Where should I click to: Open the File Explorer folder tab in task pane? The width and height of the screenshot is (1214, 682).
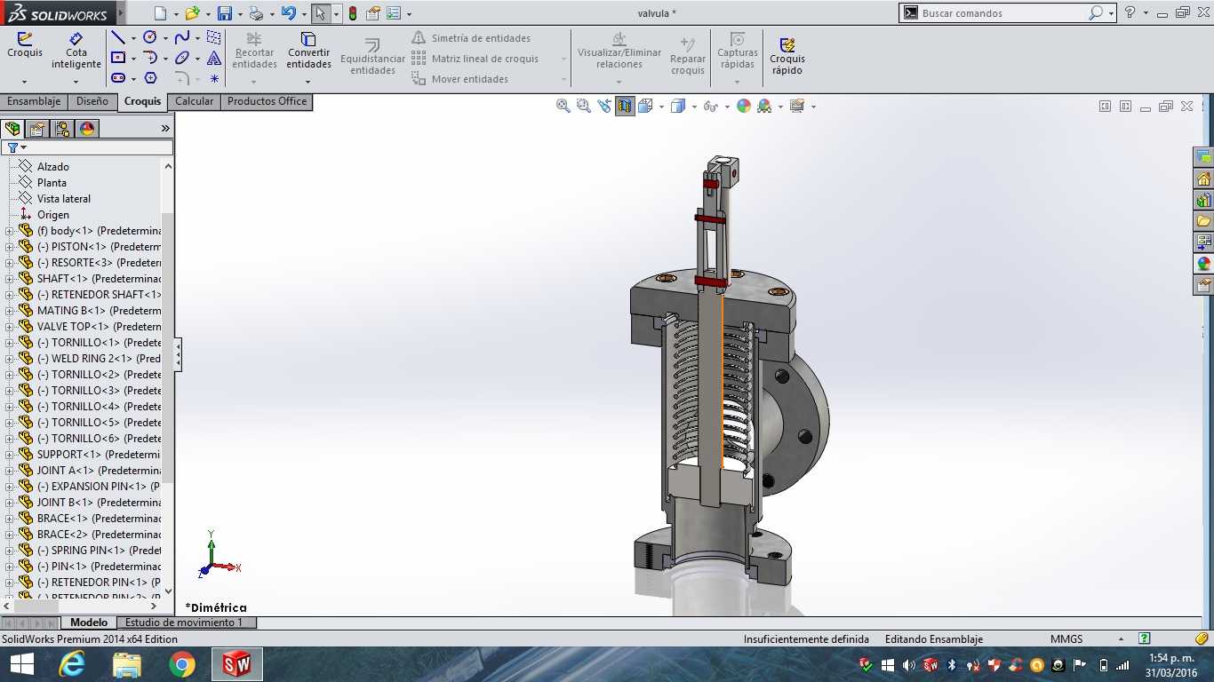pyautogui.click(x=1204, y=221)
